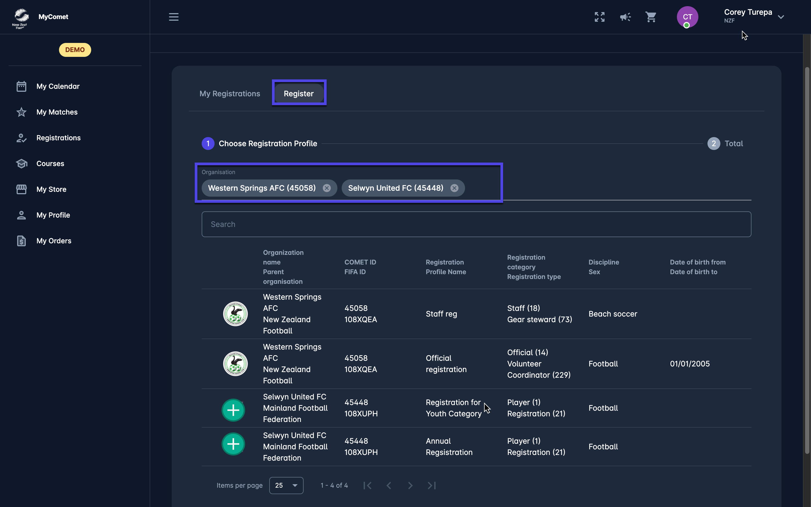811x507 pixels.
Task: Open Courses from sidebar
Action: pos(50,164)
